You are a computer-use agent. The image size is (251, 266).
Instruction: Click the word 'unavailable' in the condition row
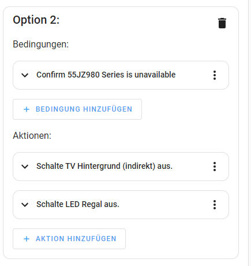point(155,75)
